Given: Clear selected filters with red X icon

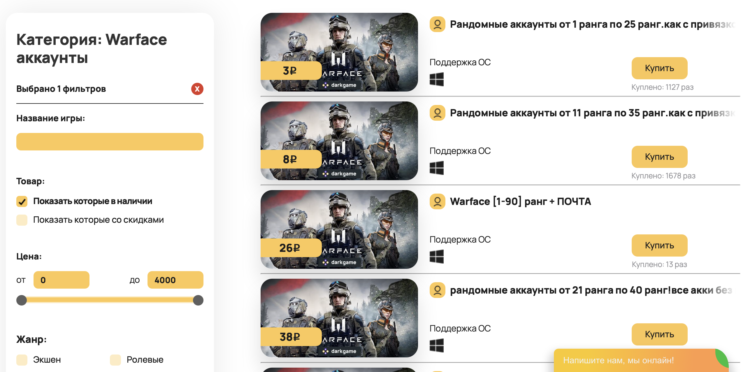Looking at the screenshot, I should 197,89.
